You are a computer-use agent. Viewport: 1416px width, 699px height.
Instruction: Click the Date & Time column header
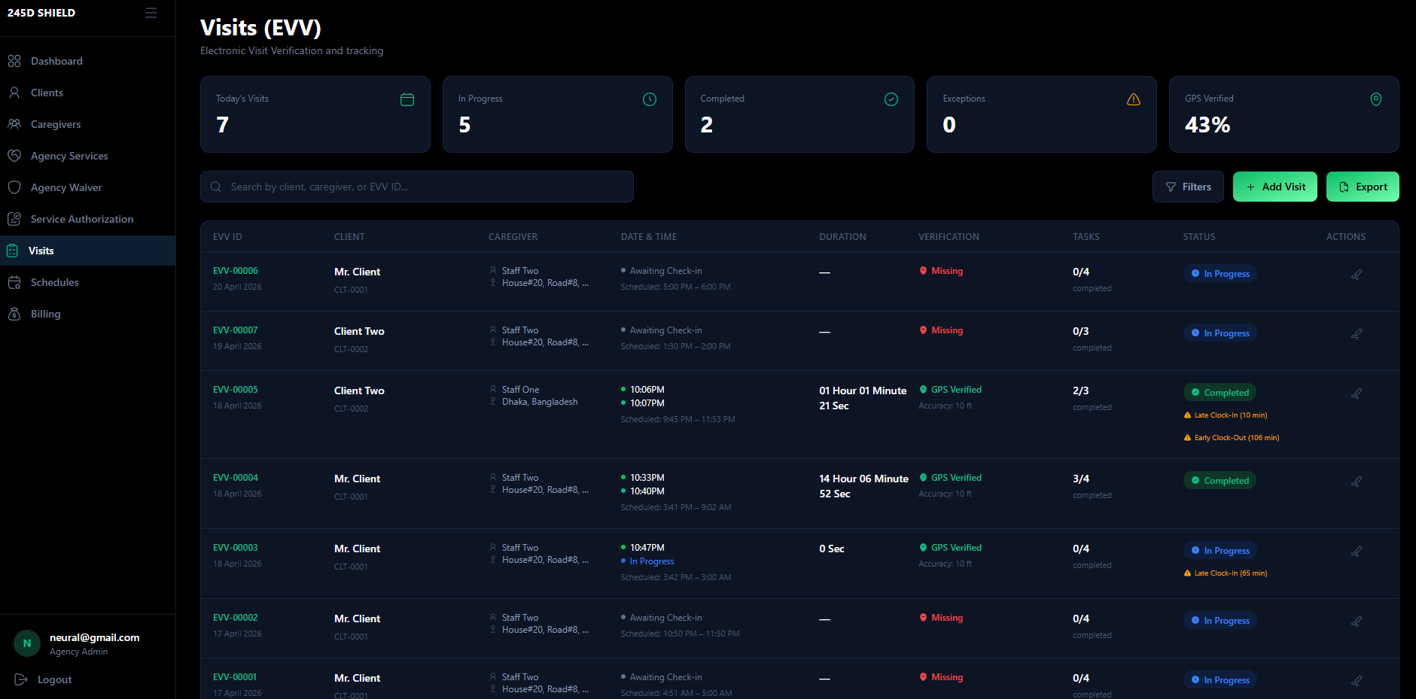649,237
